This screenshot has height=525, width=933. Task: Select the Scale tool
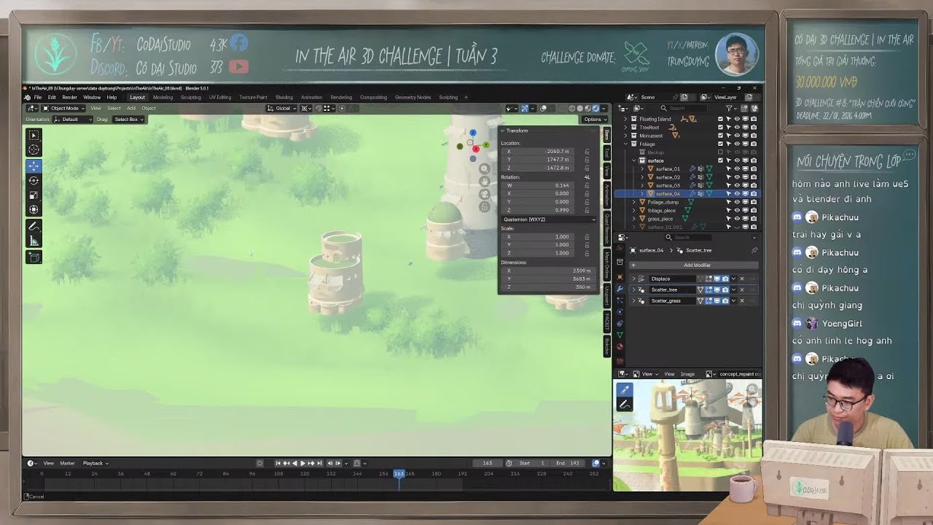[34, 195]
